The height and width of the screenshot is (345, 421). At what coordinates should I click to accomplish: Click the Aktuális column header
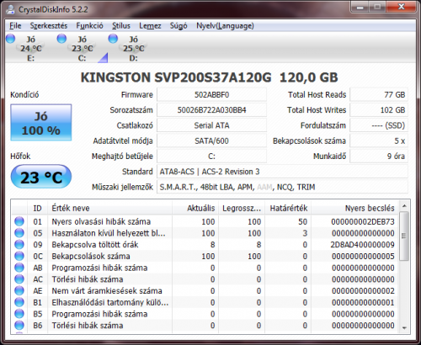pyautogui.click(x=195, y=208)
